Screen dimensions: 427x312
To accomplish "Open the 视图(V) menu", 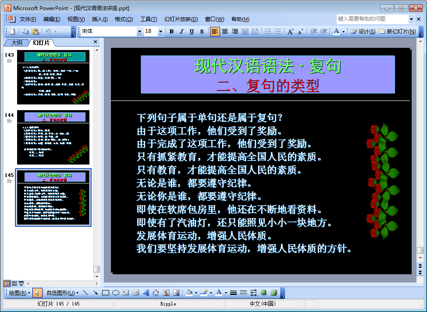I will click(x=76, y=19).
